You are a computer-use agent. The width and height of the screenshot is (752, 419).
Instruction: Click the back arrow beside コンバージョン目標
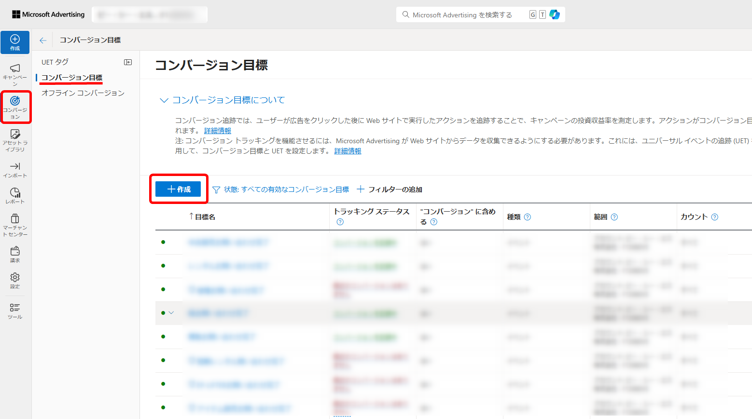pyautogui.click(x=43, y=41)
